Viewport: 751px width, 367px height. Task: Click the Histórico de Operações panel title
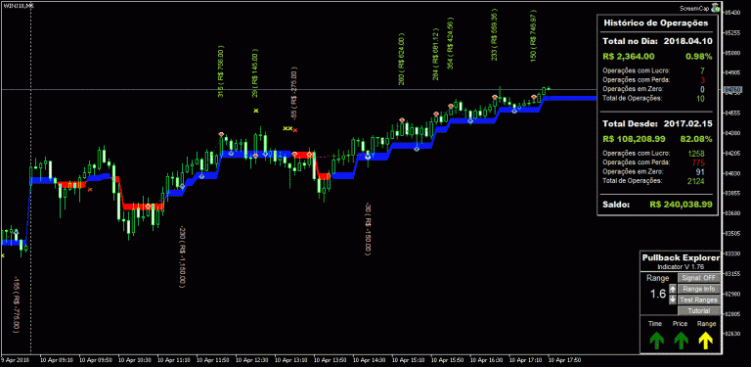tap(656, 23)
